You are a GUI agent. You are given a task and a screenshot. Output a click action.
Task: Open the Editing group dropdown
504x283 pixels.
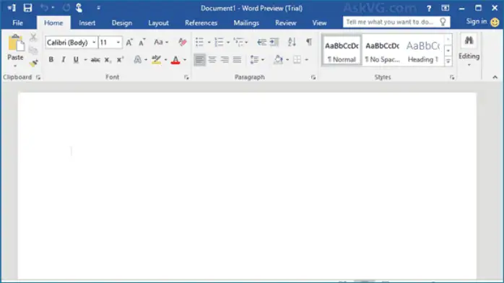(x=469, y=51)
